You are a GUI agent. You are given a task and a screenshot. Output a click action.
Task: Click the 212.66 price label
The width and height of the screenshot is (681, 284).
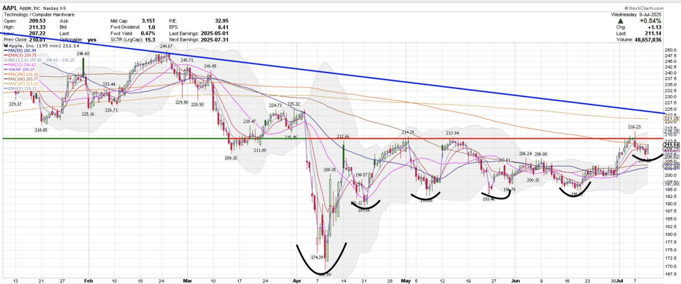point(344,137)
